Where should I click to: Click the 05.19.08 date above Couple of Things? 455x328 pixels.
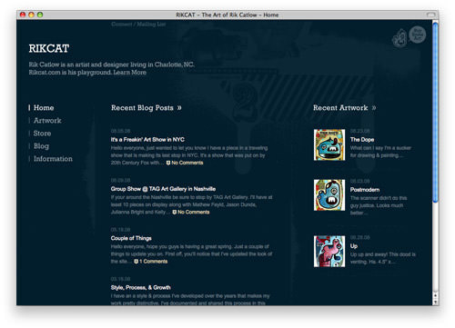(120, 230)
